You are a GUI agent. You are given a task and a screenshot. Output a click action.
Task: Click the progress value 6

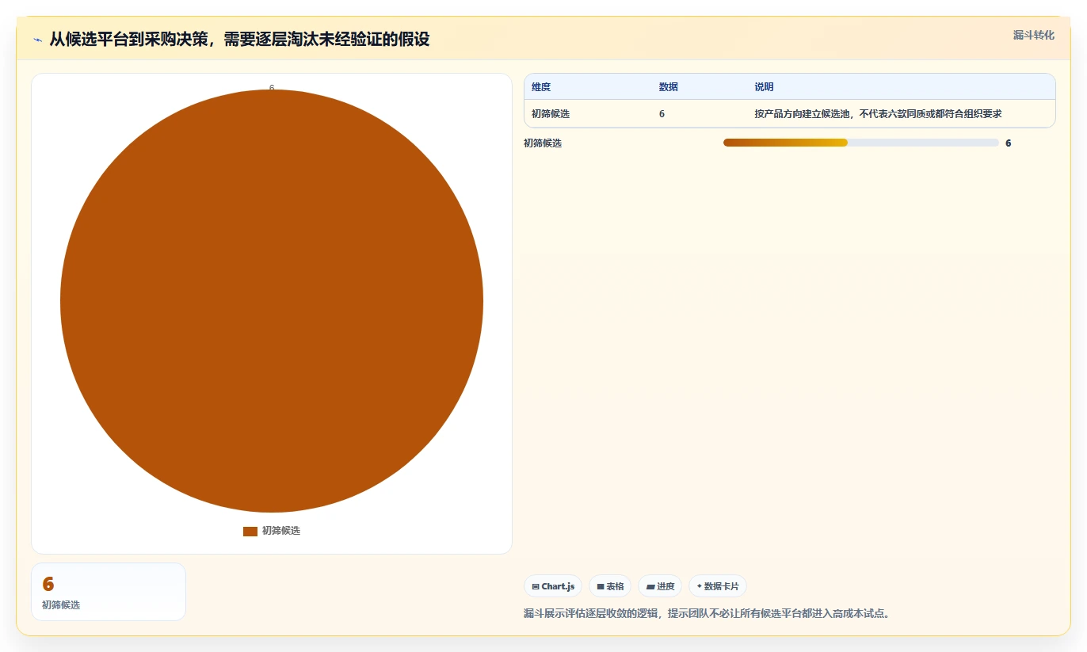pos(1009,143)
